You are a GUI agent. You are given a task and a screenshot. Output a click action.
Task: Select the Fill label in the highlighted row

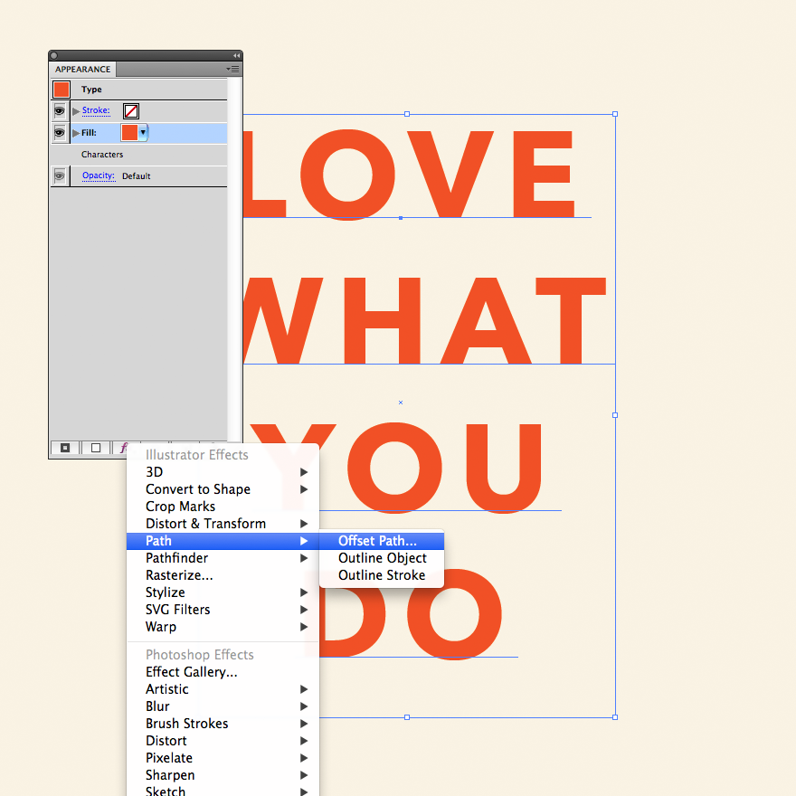89,133
